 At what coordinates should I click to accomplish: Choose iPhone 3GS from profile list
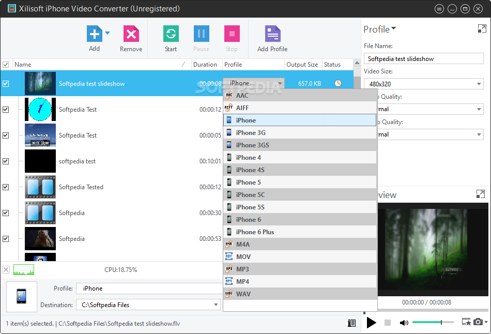pyautogui.click(x=300, y=145)
